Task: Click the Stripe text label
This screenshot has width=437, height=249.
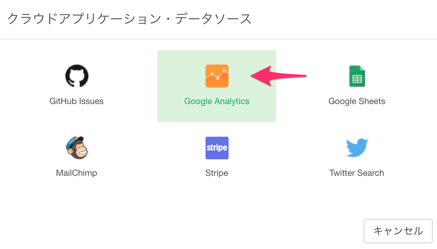Action: [x=217, y=173]
